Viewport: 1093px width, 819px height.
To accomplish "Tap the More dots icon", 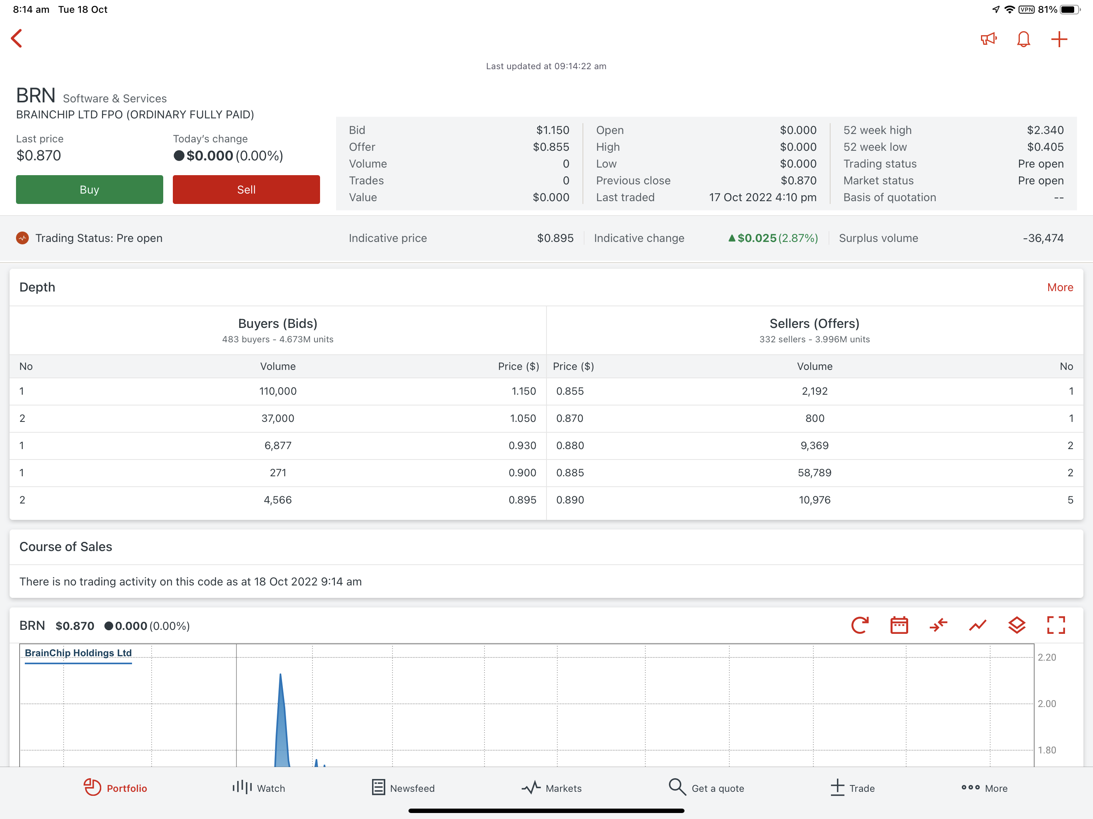I will [x=971, y=787].
